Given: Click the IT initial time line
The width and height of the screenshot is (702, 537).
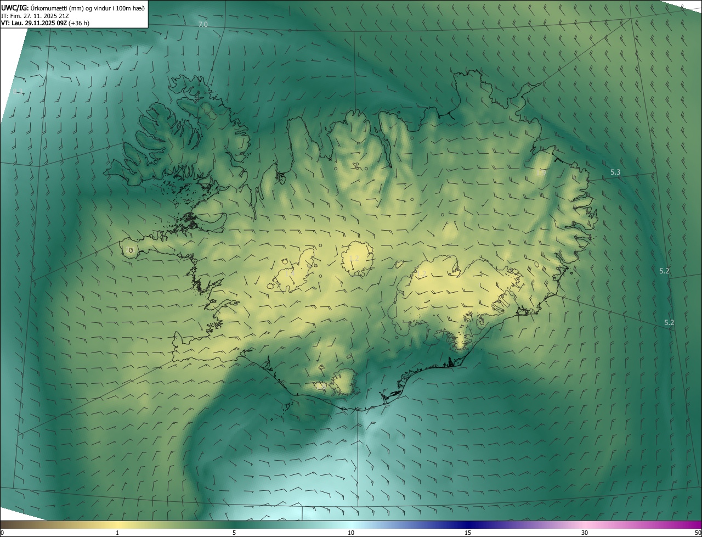Looking at the screenshot, I should point(34,15).
